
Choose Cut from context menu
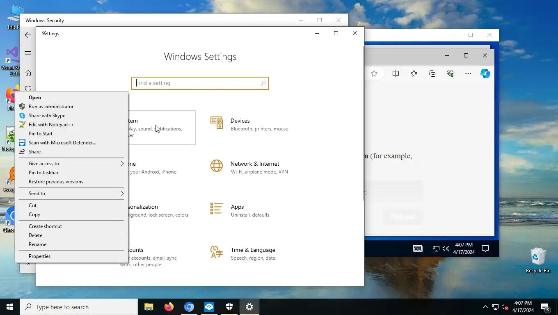pyautogui.click(x=71, y=205)
